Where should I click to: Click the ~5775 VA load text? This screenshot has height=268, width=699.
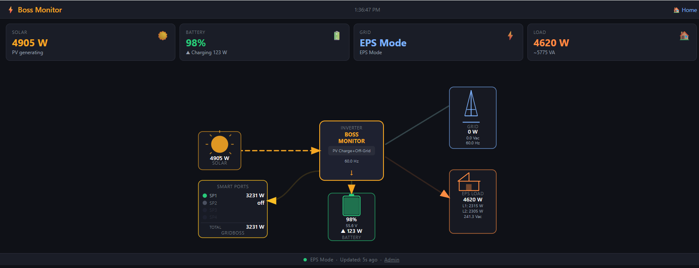tap(544, 53)
